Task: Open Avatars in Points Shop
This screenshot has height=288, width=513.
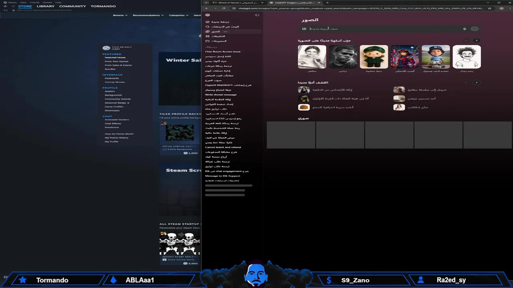Action: coord(110,91)
